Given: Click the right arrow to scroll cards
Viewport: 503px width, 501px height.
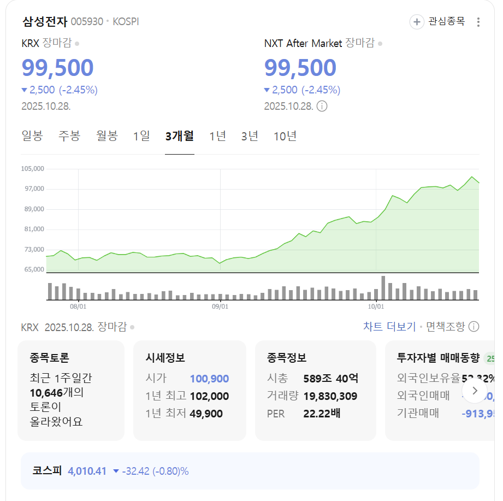Looking at the screenshot, I should pos(475,390).
